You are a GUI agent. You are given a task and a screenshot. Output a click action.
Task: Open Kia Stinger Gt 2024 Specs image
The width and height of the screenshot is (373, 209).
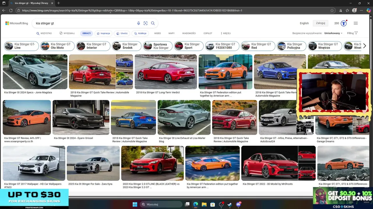[x=35, y=72]
